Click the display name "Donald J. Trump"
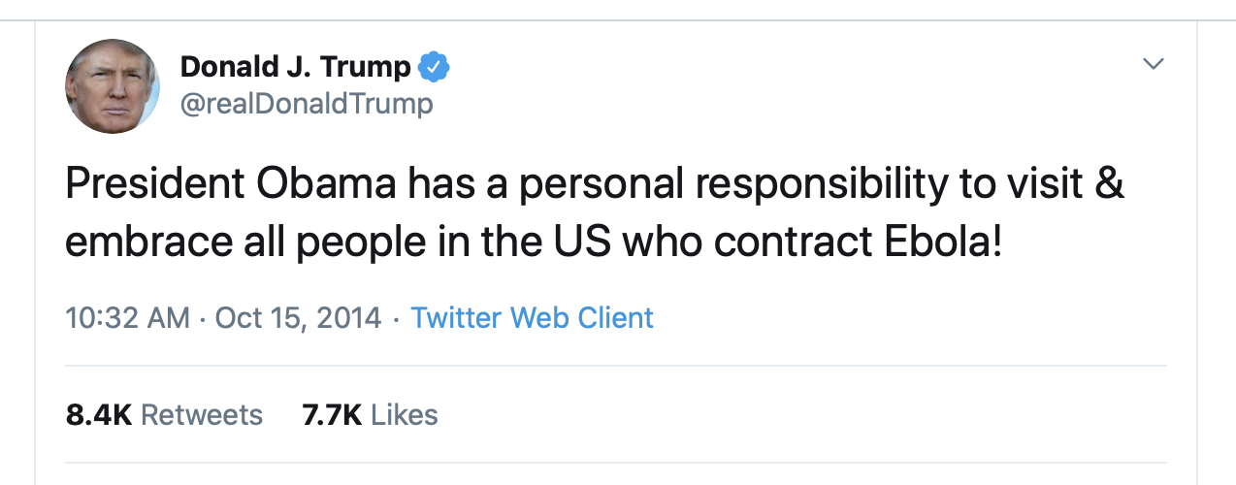This screenshot has height=485, width=1236. click(295, 67)
